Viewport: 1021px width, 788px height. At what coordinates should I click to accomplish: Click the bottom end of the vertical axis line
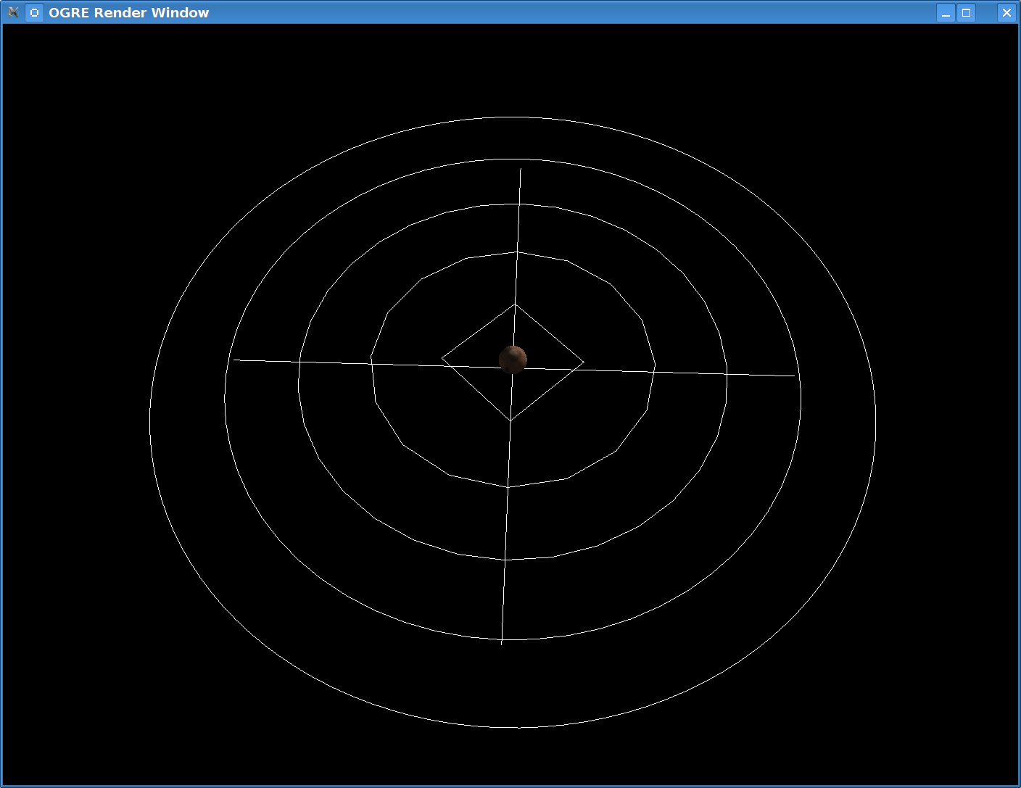(502, 643)
